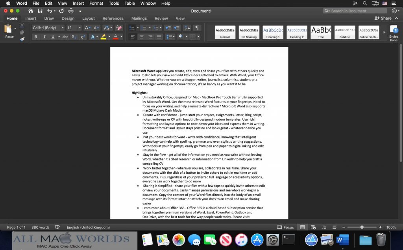The height and width of the screenshot is (250, 403).
Task: Save the document with floppy disk icon
Action: [x=40, y=11]
